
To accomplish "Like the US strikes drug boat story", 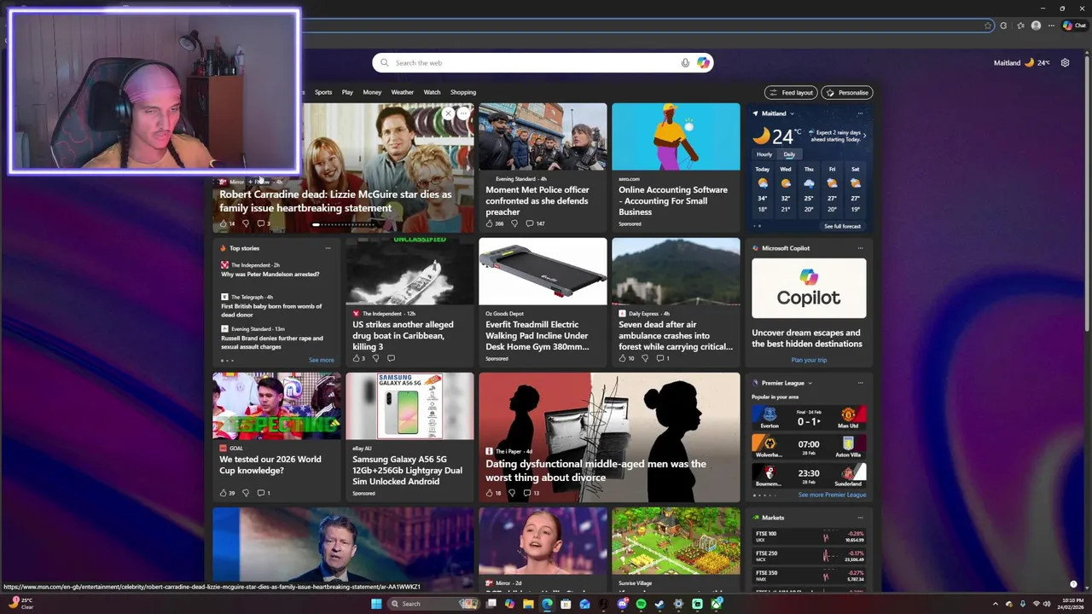I will click(357, 358).
